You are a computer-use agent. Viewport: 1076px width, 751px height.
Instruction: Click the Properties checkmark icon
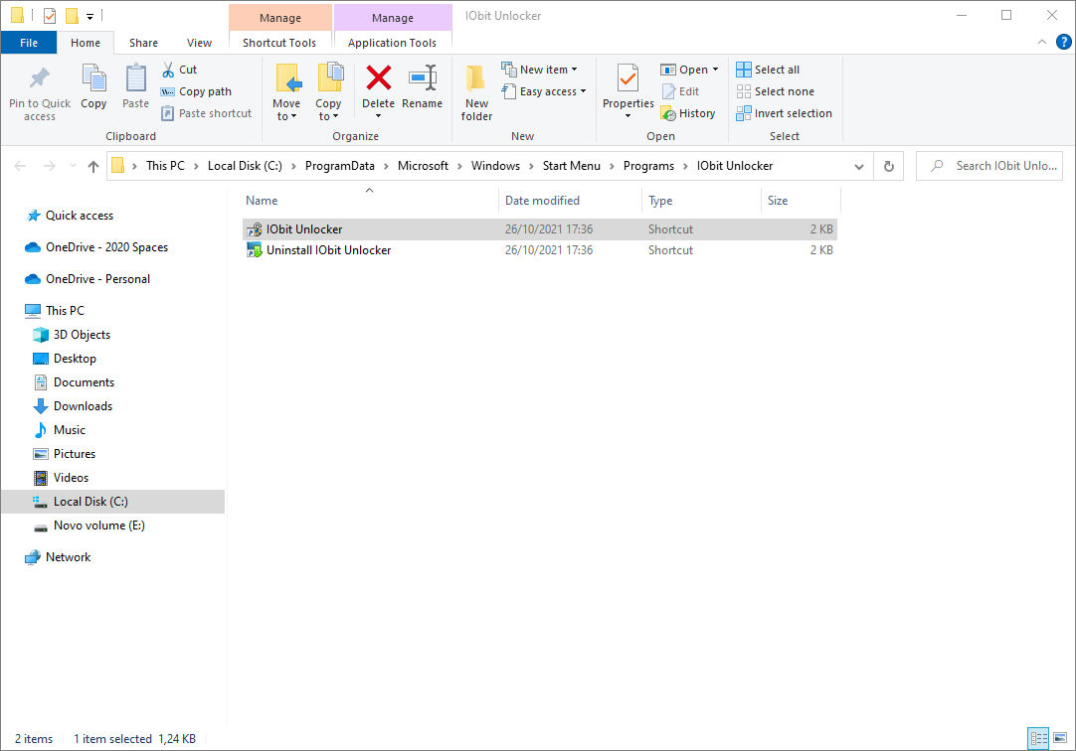[628, 78]
